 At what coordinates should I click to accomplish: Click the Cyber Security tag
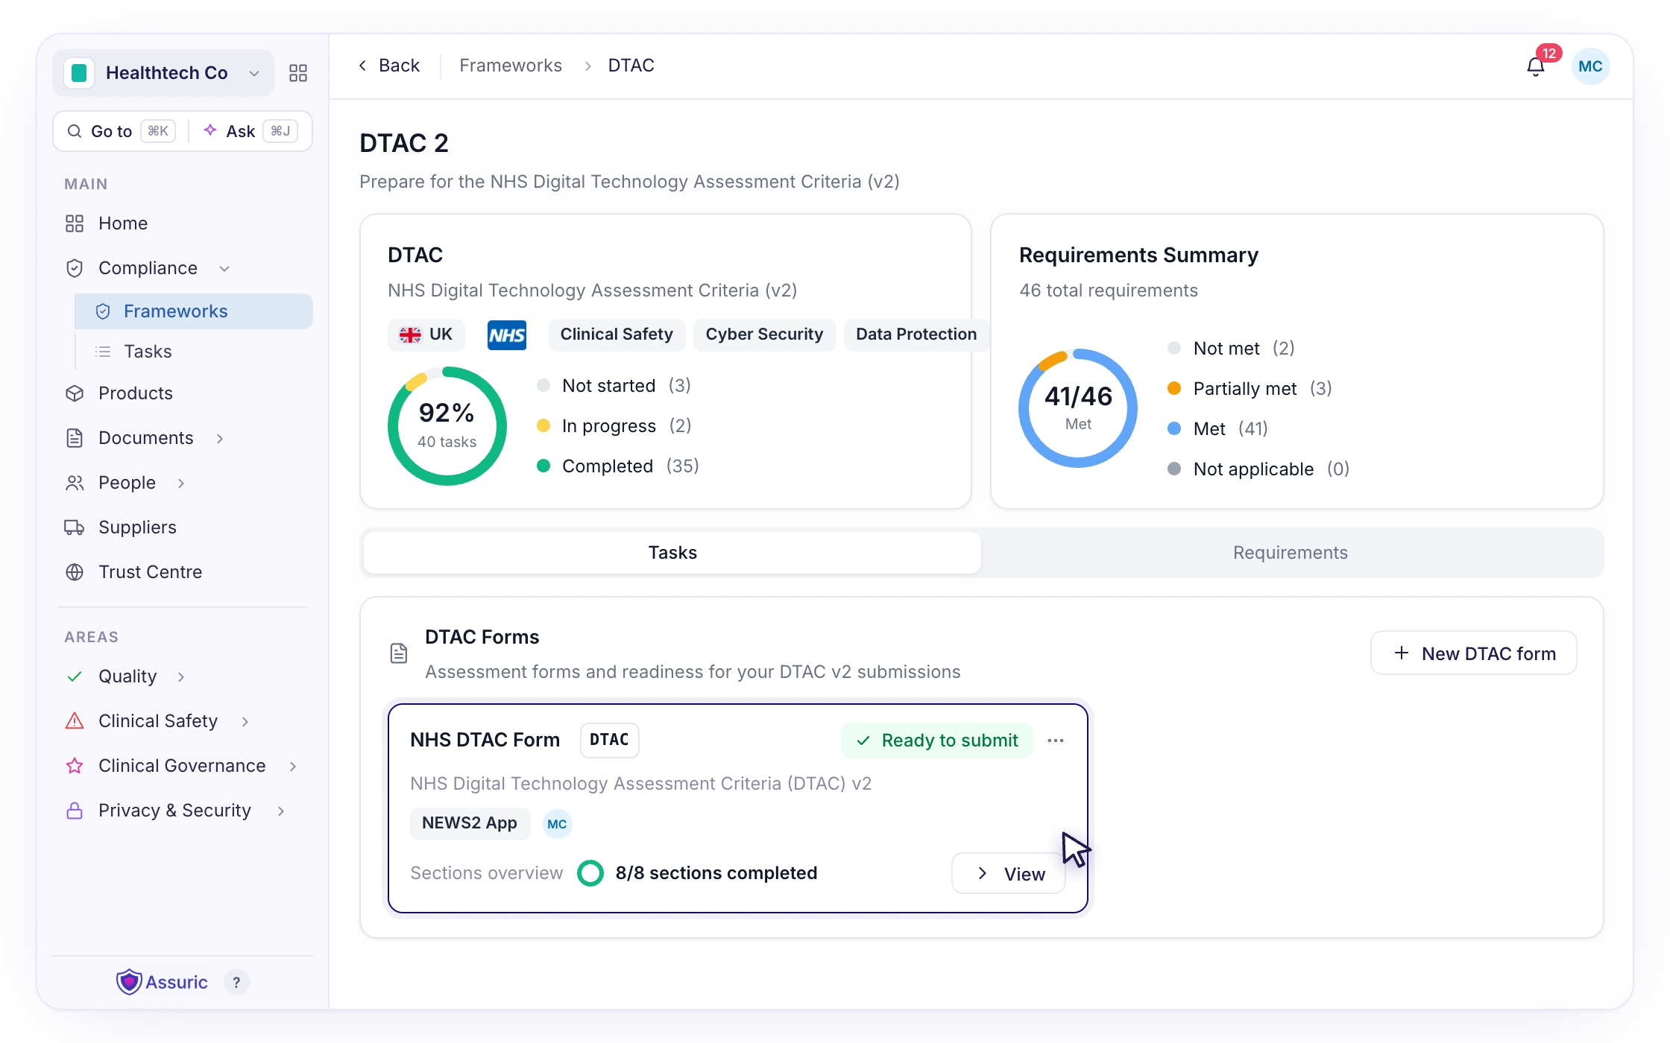click(x=764, y=335)
